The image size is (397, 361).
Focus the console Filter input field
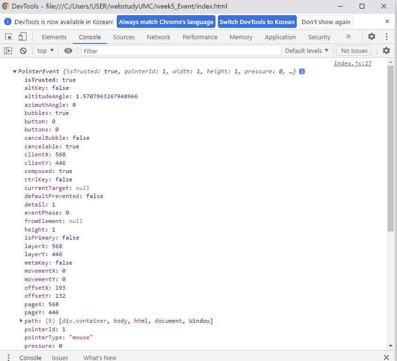181,51
